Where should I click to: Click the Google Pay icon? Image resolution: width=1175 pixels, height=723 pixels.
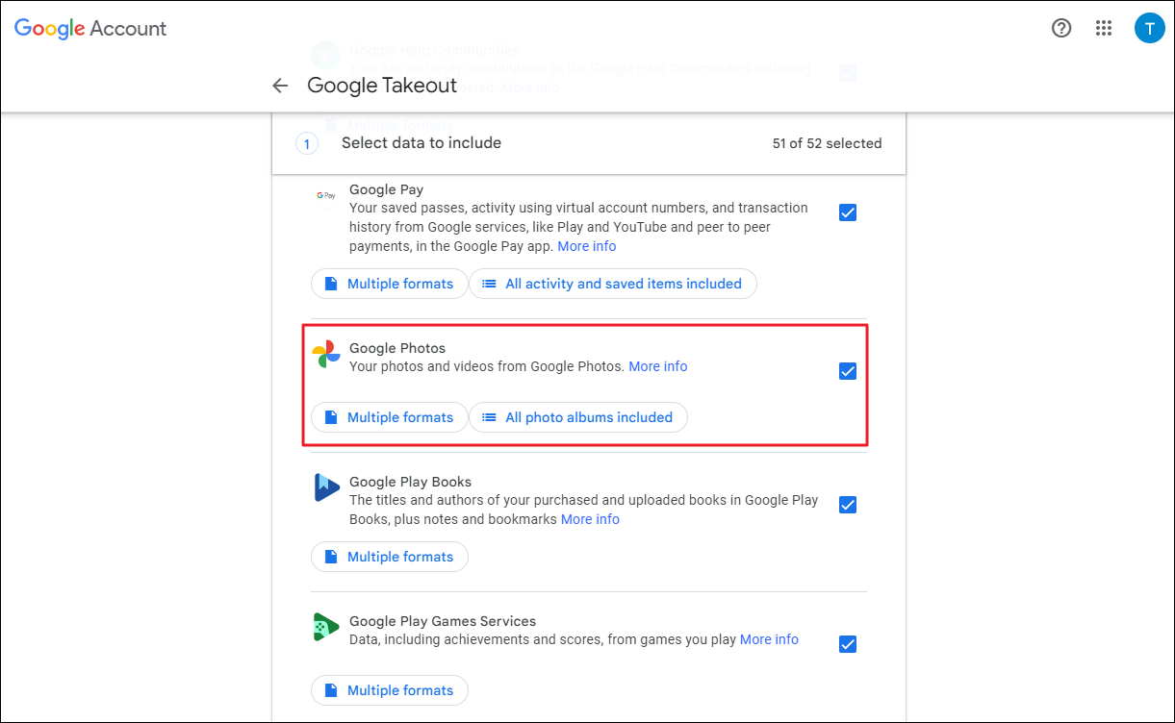click(326, 195)
